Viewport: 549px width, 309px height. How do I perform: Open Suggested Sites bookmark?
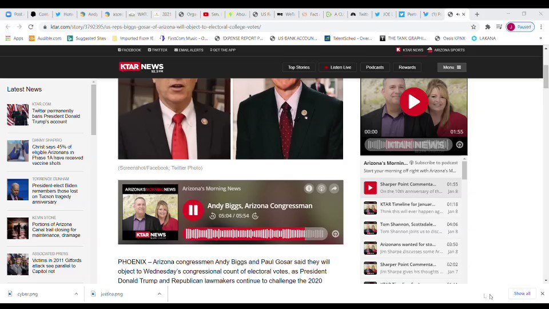(x=86, y=38)
